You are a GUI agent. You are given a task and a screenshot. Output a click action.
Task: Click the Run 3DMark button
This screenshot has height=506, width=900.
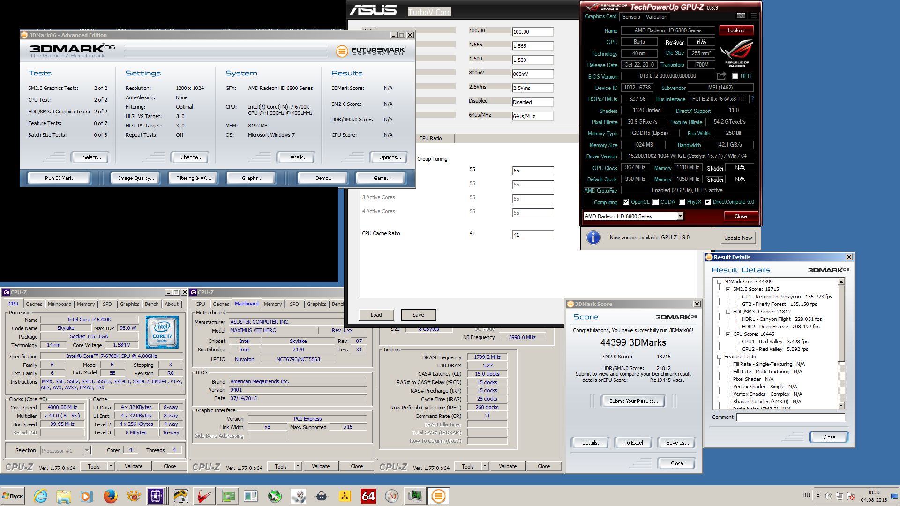point(59,178)
